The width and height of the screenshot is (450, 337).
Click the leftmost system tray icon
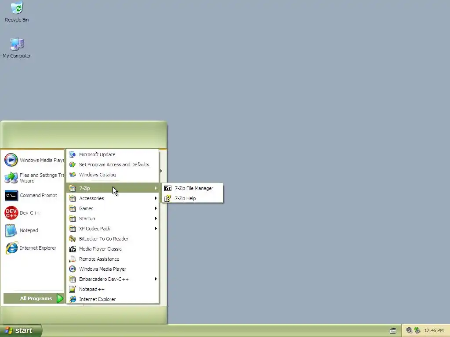pos(409,330)
